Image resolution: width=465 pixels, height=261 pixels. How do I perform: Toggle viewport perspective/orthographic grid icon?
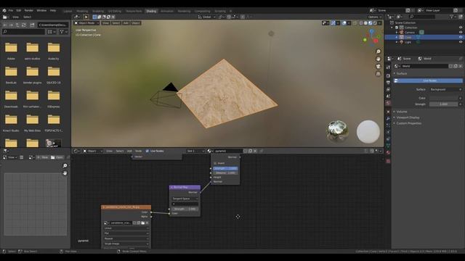pos(378,74)
